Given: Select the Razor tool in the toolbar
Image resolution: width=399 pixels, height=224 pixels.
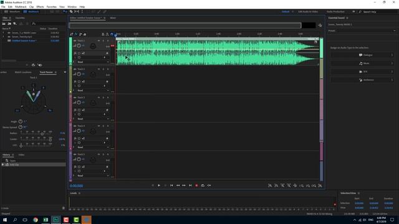Looking at the screenshot, I should [x=71, y=12].
